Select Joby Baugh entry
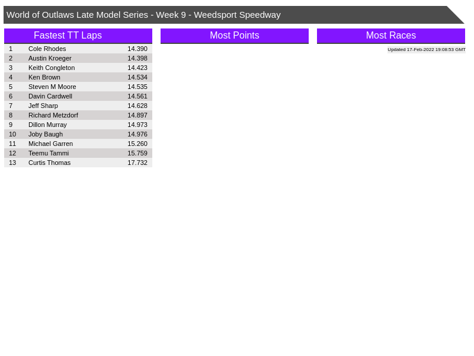Screen dimensions: 474x356 click(x=46, y=134)
